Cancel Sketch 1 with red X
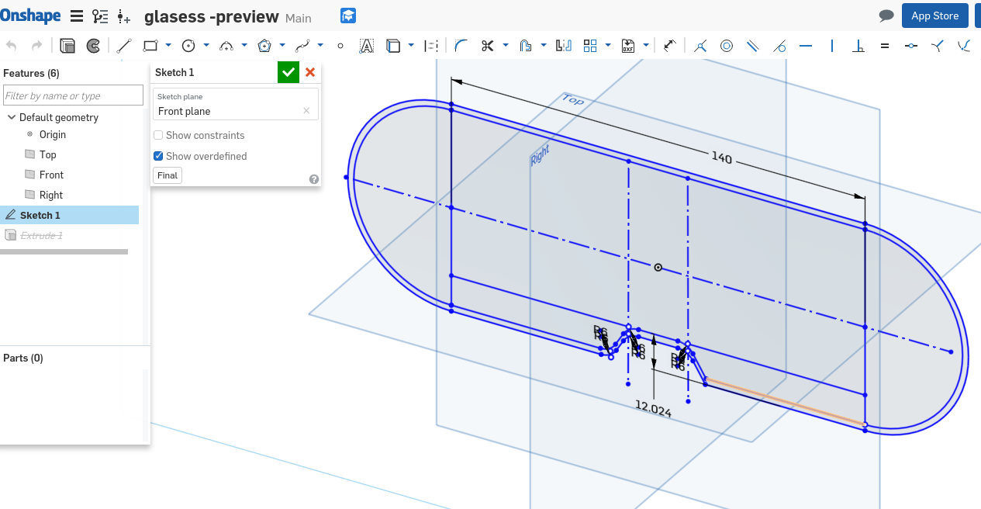 tap(310, 72)
